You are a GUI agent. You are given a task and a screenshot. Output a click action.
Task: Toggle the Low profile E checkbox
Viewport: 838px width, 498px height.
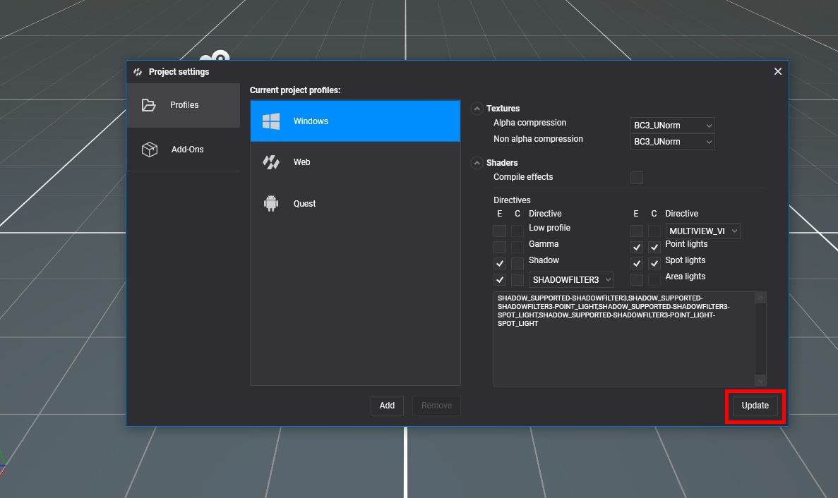point(500,231)
